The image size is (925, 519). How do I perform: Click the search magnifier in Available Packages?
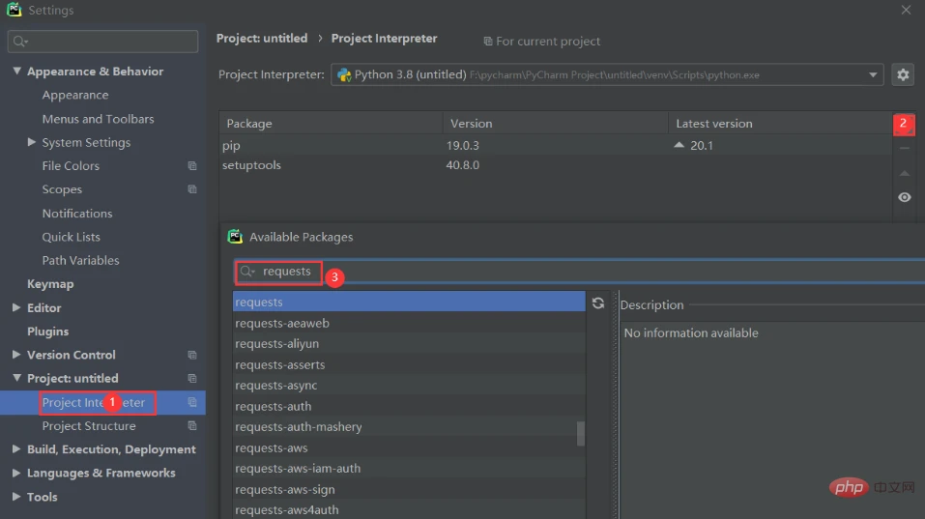tap(247, 273)
